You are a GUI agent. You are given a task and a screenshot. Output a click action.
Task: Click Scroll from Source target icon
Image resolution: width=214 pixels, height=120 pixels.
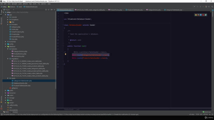pyautogui.click(x=46, y=10)
